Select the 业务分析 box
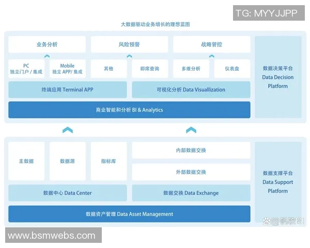The width and height of the screenshot is (310, 248). (x=47, y=44)
